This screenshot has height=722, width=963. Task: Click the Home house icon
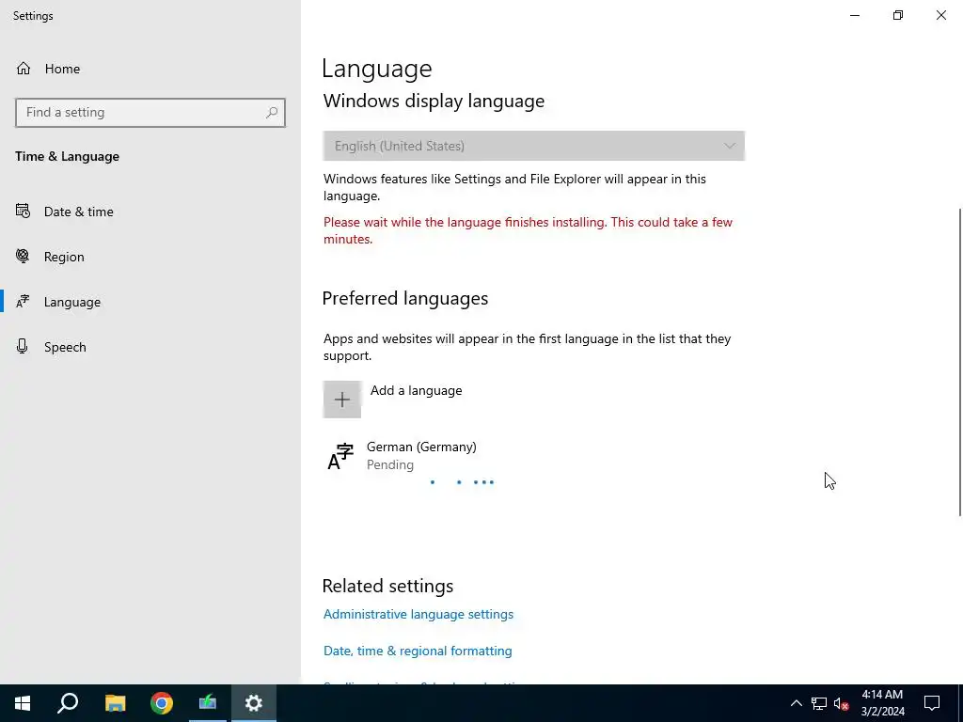[24, 69]
